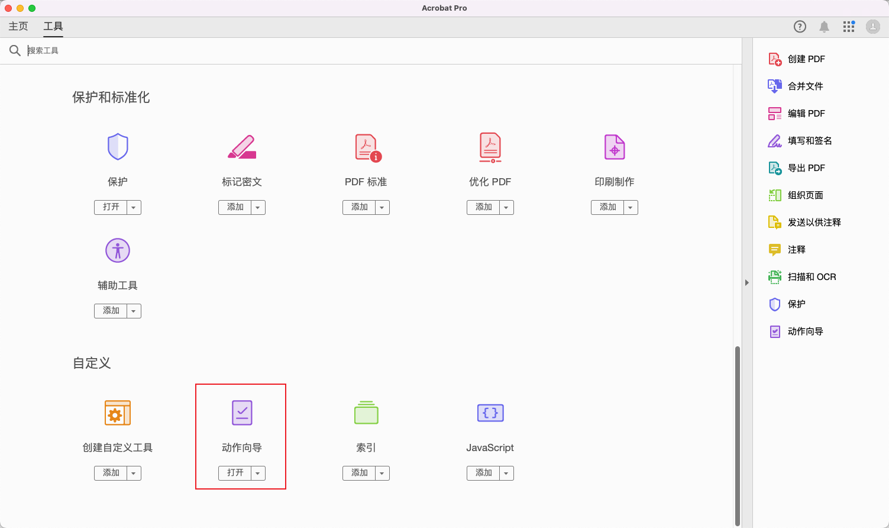Click the 保护 shield icon in the tools grid
Image resolution: width=889 pixels, height=528 pixels.
tap(118, 147)
